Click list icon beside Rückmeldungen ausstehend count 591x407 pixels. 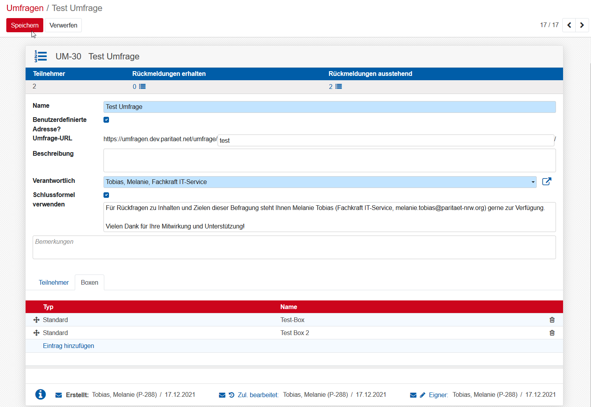pos(339,87)
